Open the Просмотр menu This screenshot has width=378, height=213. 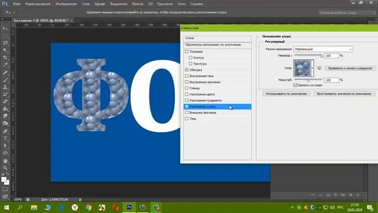tap(165, 4)
